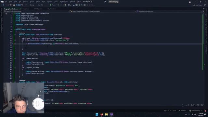The width and height of the screenshot is (208, 117).
Task: Click the Undo arrow in the toolbar
Action: (22, 5)
